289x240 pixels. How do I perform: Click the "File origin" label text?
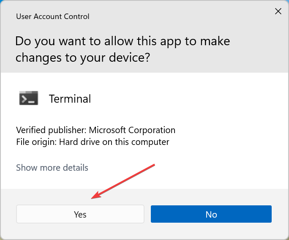click(36, 142)
